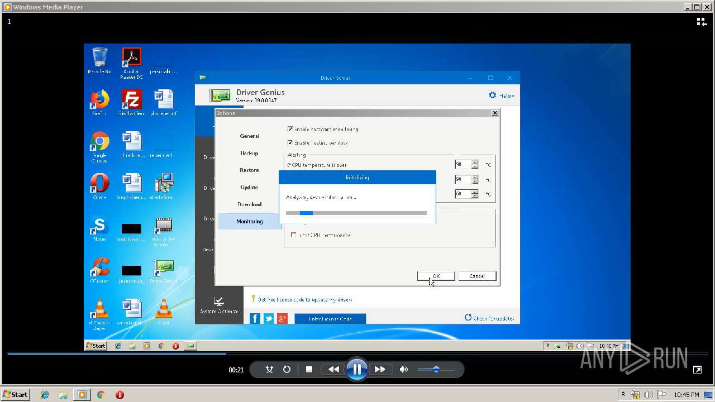Show hidden system tray icons

[623, 394]
